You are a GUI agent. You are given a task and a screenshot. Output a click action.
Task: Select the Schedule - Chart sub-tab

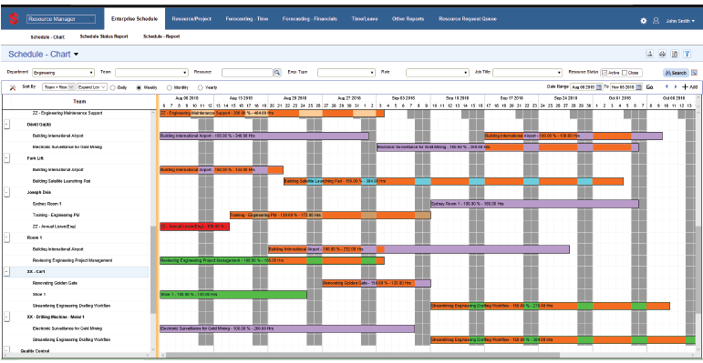[48, 37]
